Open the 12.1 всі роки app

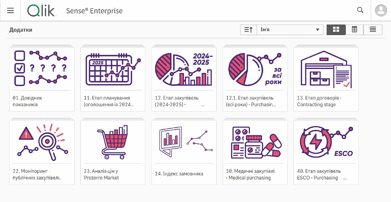point(255,69)
